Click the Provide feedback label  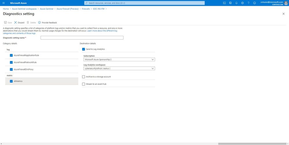tap(49, 23)
